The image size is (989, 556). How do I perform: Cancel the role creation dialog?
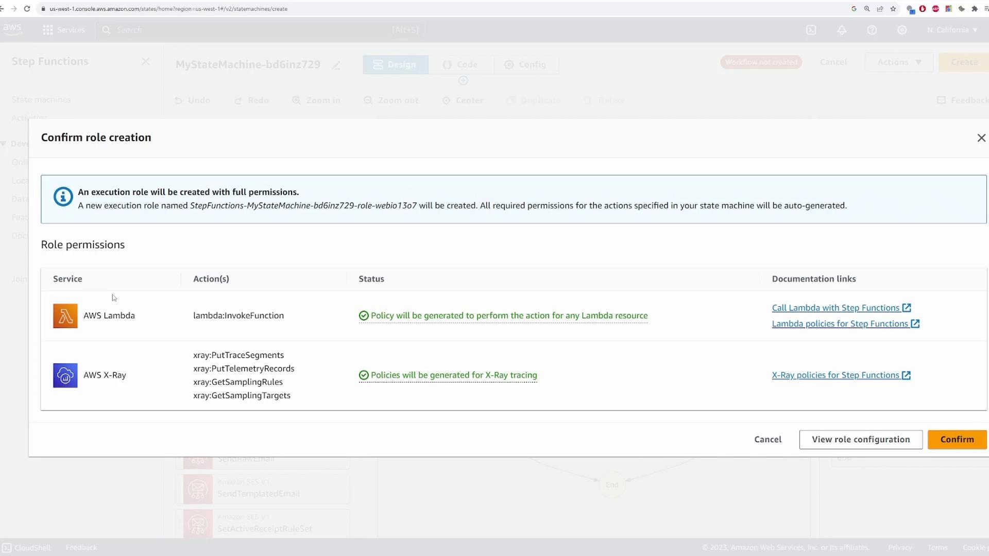(768, 439)
